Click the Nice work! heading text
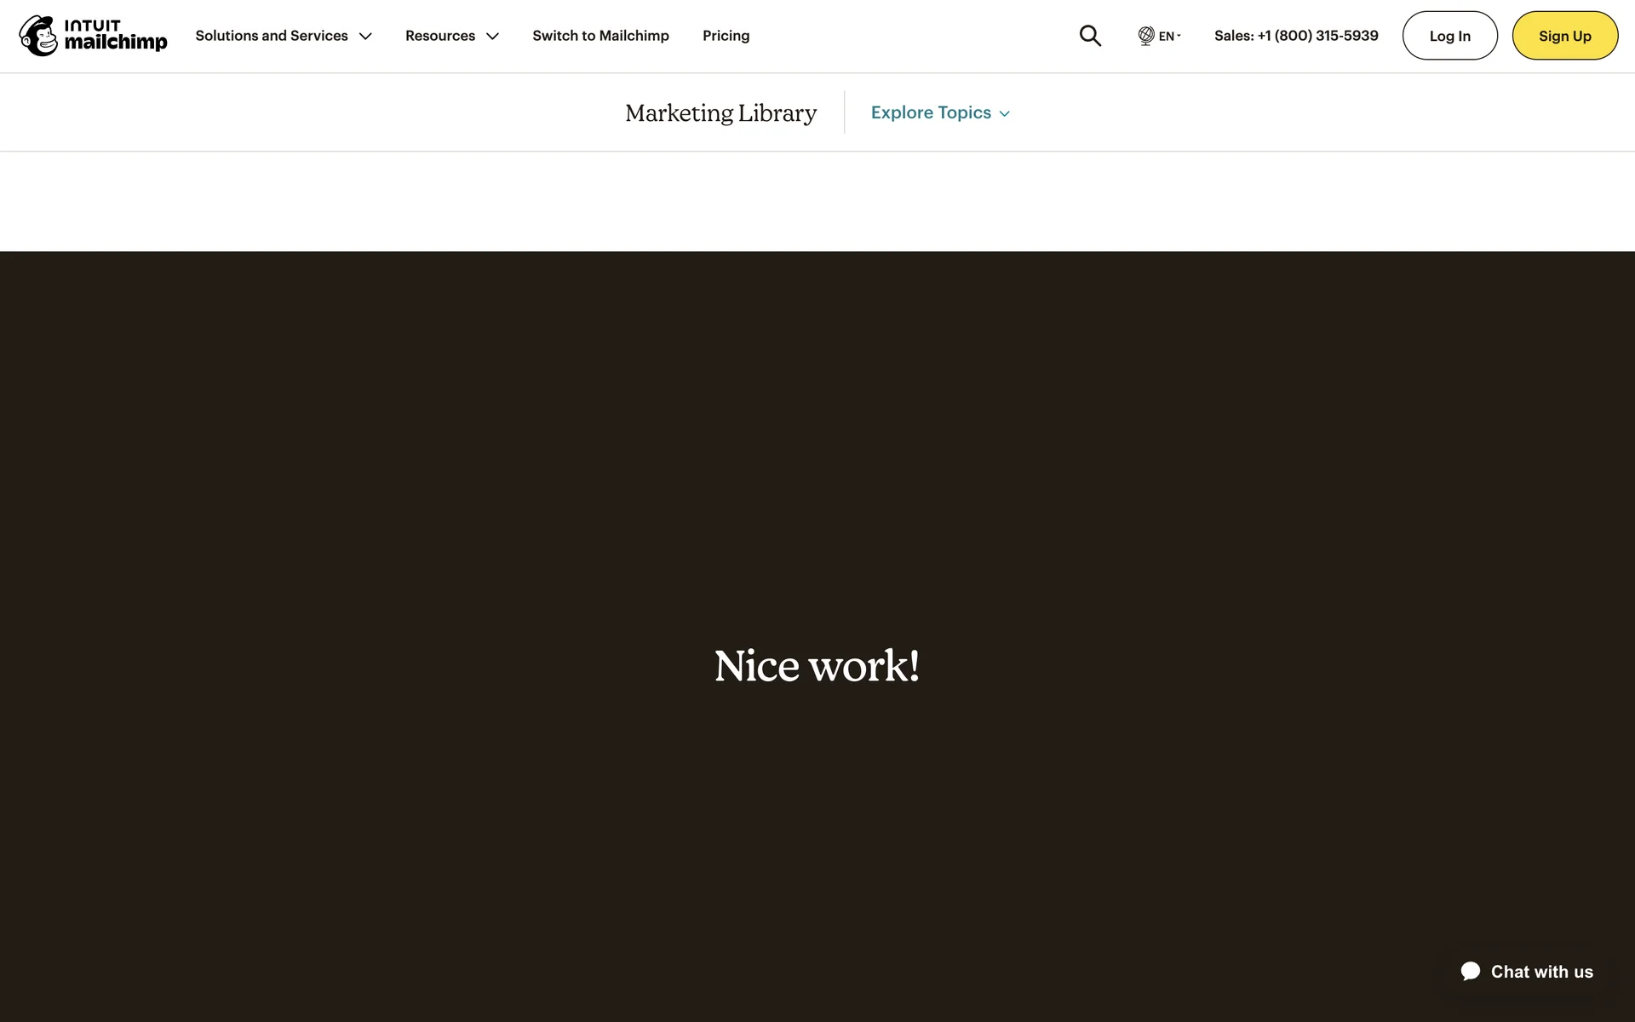Image resolution: width=1635 pixels, height=1022 pixels. [817, 666]
